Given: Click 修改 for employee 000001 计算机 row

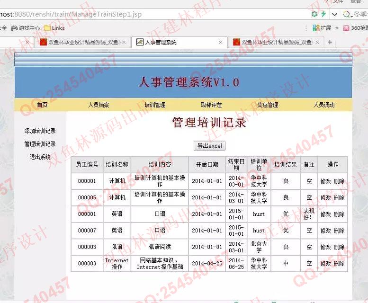Looking at the screenshot, I should [x=325, y=181].
